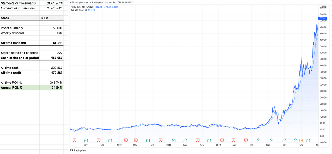Click the 2018 label on the time axis

(x=169, y=145)
